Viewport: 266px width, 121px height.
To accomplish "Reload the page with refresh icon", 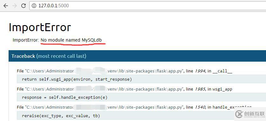I will pyautogui.click(x=24, y=6).
